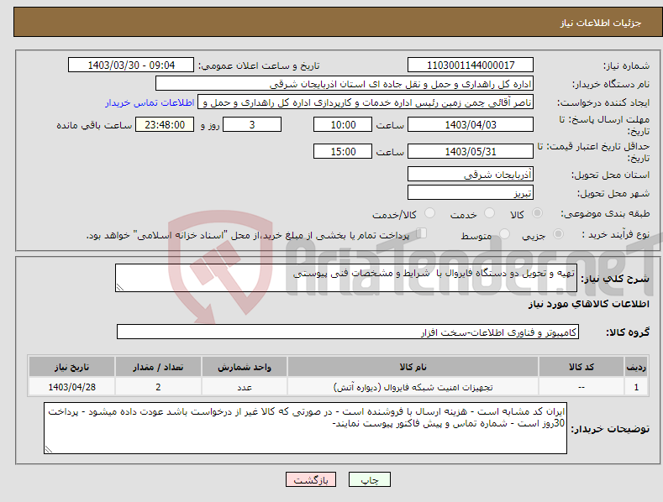Click the بازگشت back button
The width and height of the screenshot is (663, 502).
(x=311, y=479)
